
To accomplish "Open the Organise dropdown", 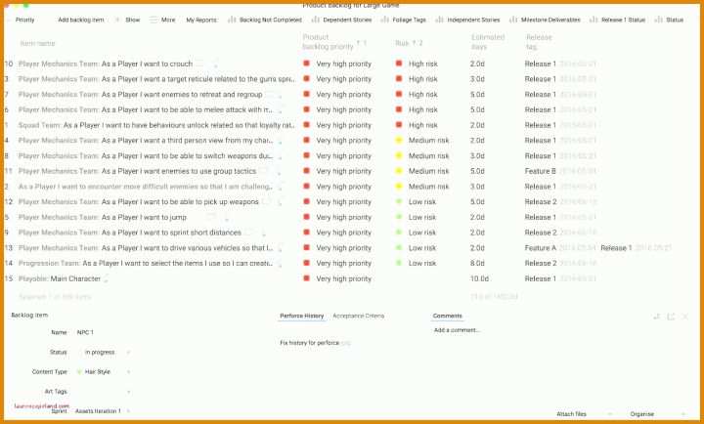I will coord(657,414).
